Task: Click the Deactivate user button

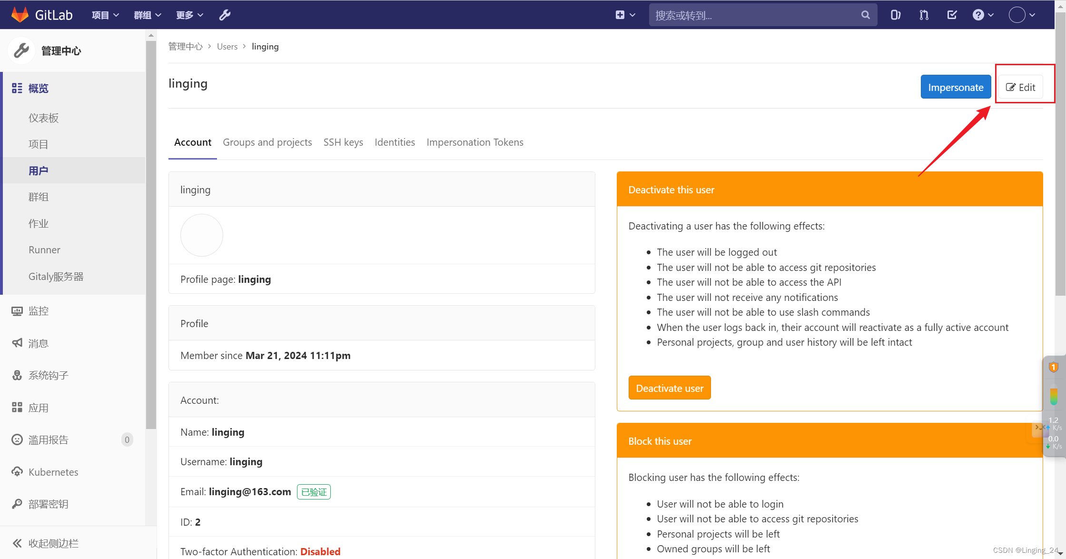Action: point(669,388)
